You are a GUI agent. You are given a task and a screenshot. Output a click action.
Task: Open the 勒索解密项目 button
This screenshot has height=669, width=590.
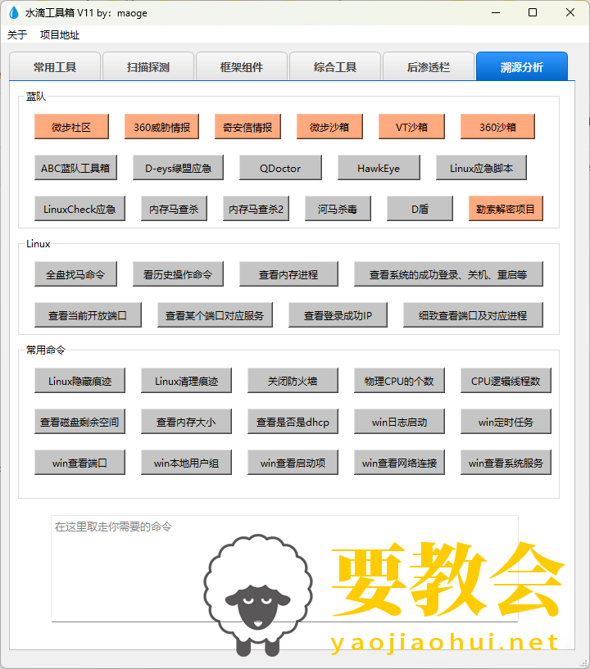pyautogui.click(x=506, y=209)
